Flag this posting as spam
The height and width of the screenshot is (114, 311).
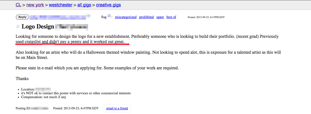[x=160, y=17]
